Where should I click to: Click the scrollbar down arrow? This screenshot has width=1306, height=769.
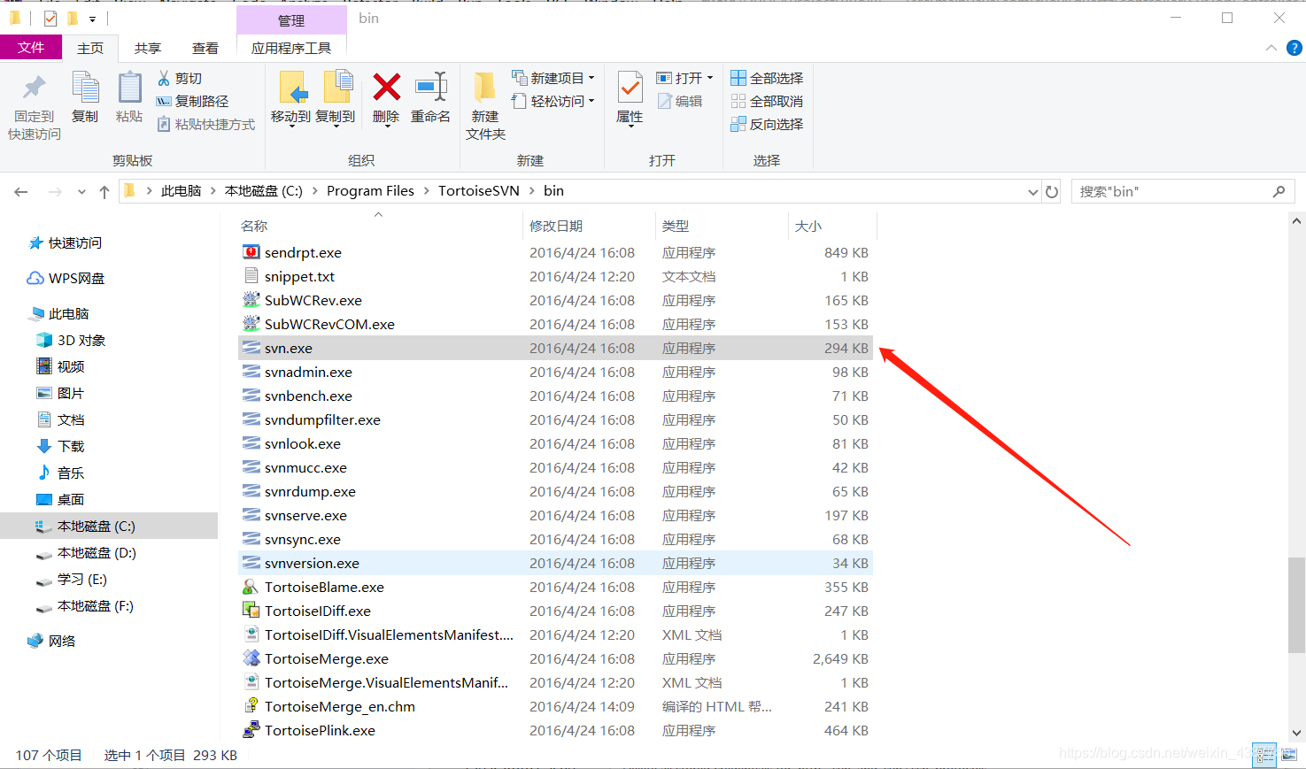[x=1296, y=733]
